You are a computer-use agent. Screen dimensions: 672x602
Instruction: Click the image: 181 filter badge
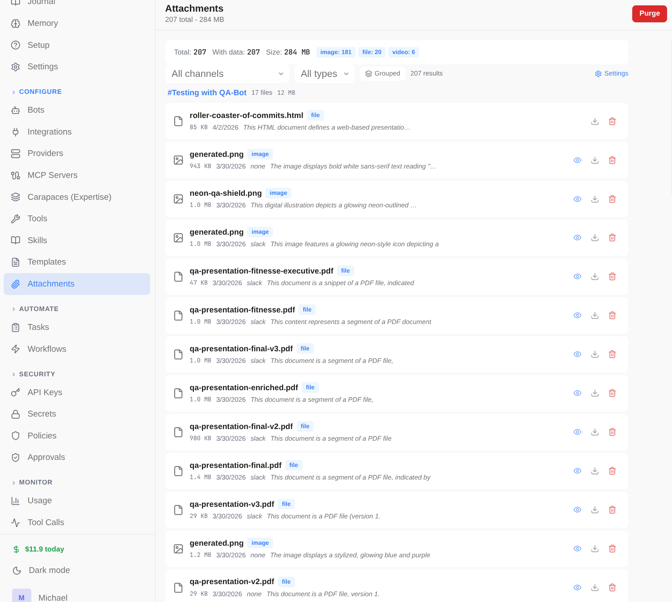(336, 52)
